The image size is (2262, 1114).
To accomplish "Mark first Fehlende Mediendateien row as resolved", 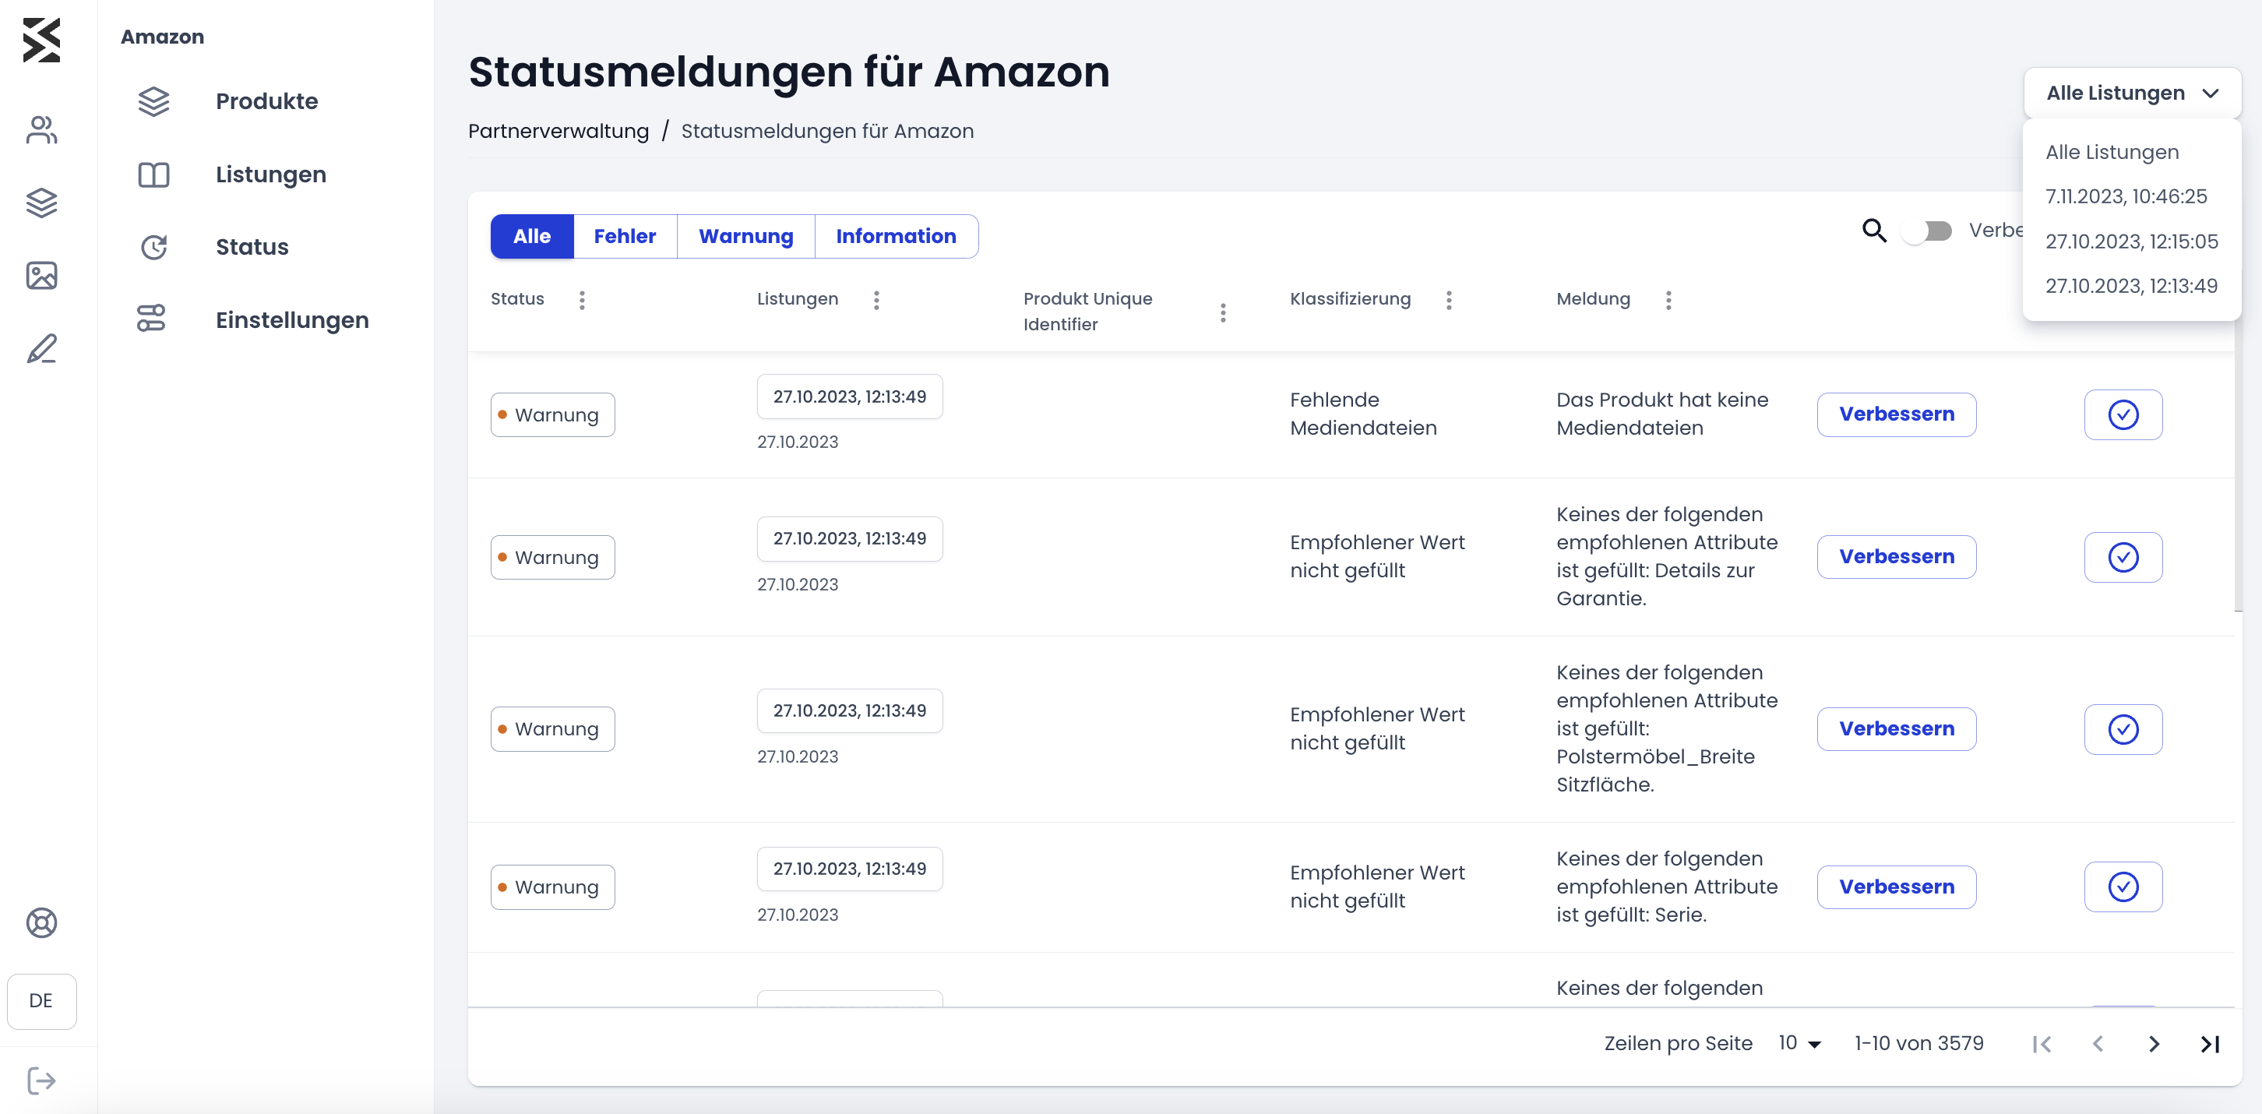I will coord(2123,414).
